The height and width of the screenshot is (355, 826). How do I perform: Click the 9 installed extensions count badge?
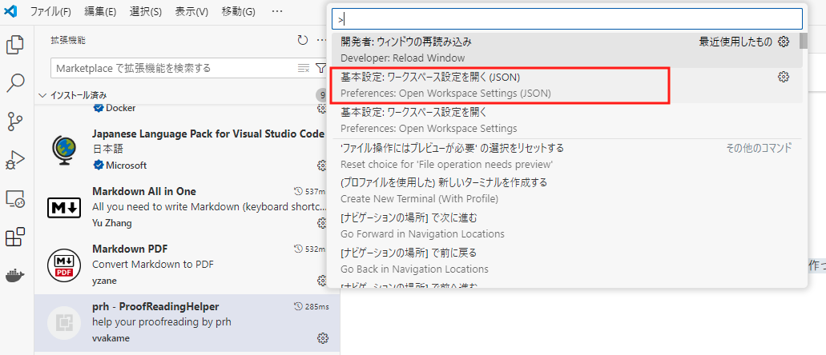click(321, 95)
